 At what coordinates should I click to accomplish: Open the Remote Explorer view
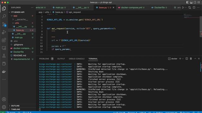(4, 48)
